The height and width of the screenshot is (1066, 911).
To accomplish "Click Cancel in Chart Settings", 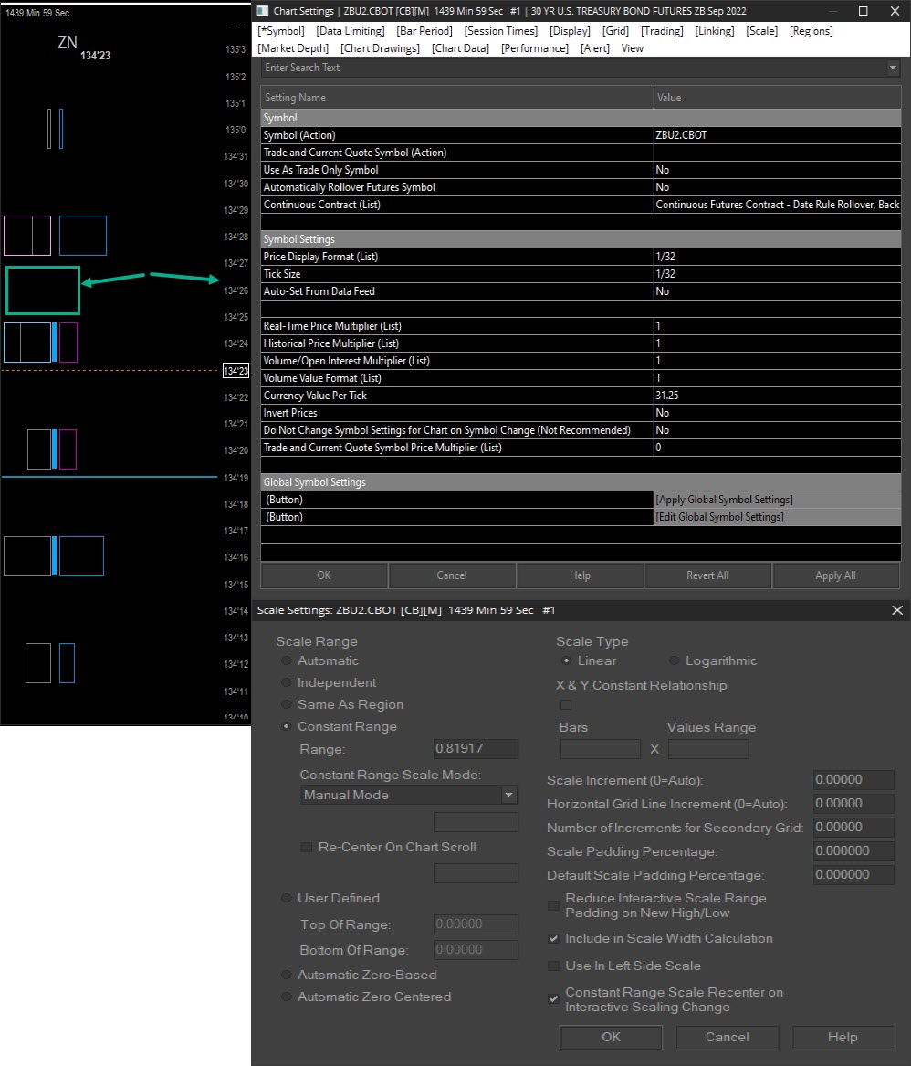I will 452,575.
